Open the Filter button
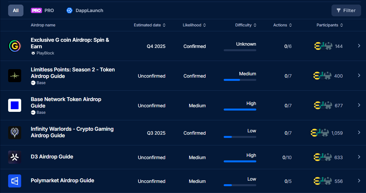 point(346,10)
